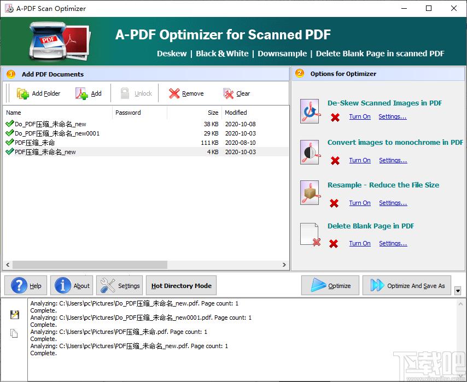Toggle the red X status for monochrome conversion
Viewport: 467px width, 382px height.
click(x=335, y=161)
